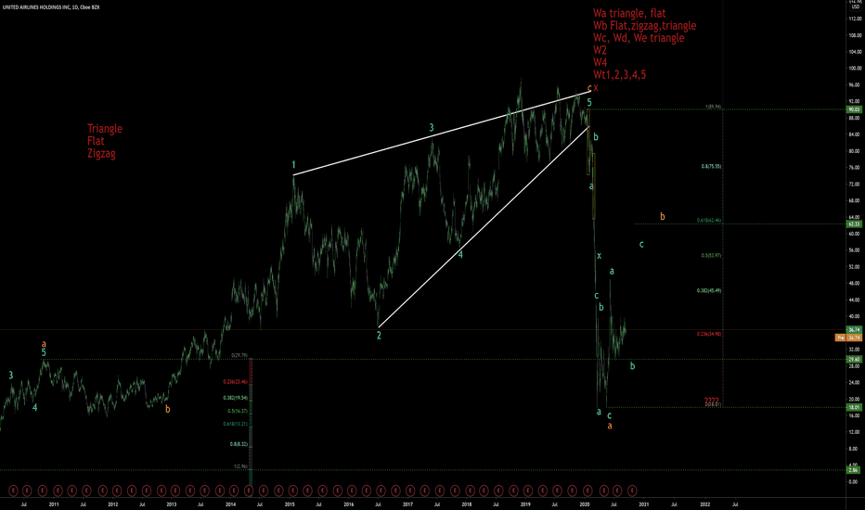
Task: Open the earnings marker just above the 2018 label
Action: (x=470, y=491)
